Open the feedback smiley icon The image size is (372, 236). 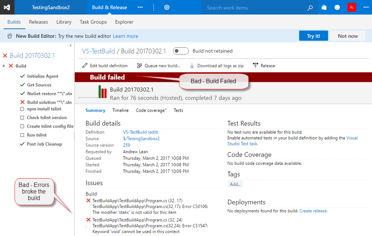pyautogui.click(x=337, y=7)
